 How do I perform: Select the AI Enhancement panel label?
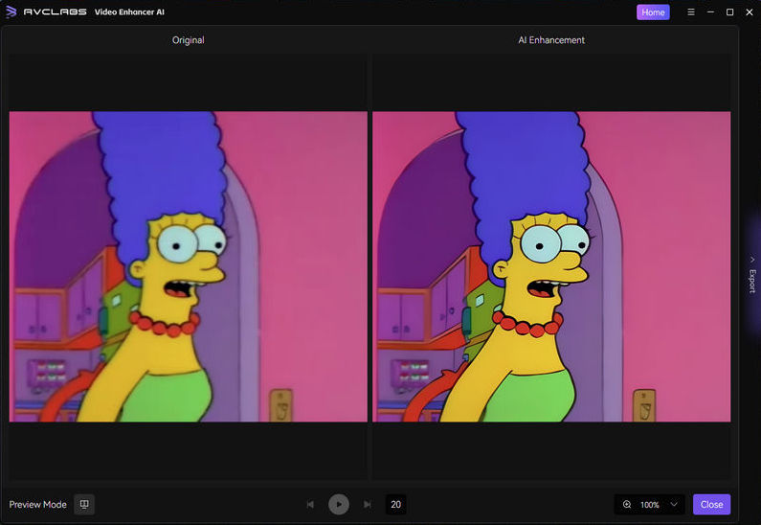pyautogui.click(x=550, y=40)
